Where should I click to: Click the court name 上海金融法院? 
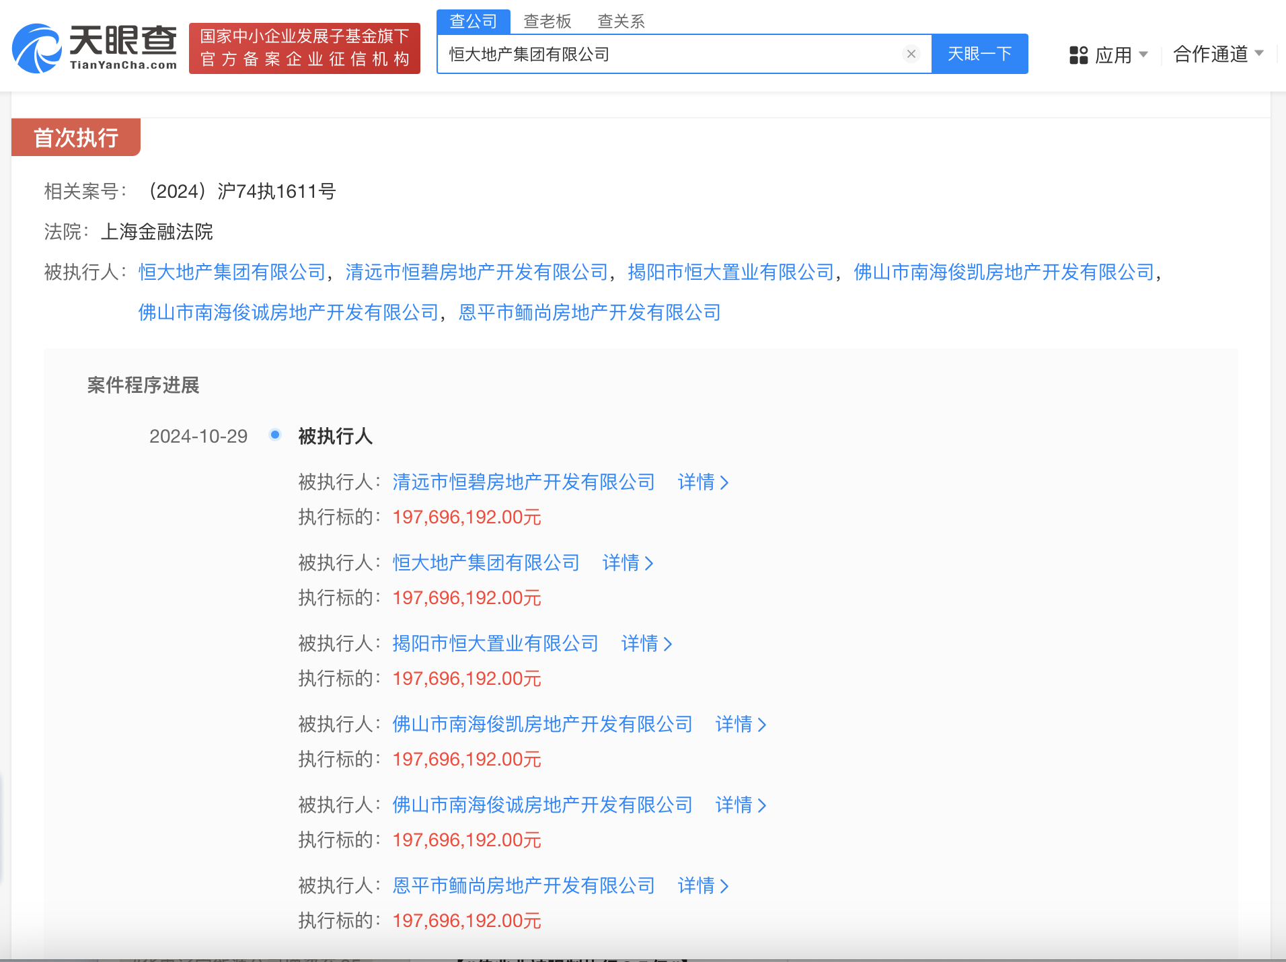157,231
